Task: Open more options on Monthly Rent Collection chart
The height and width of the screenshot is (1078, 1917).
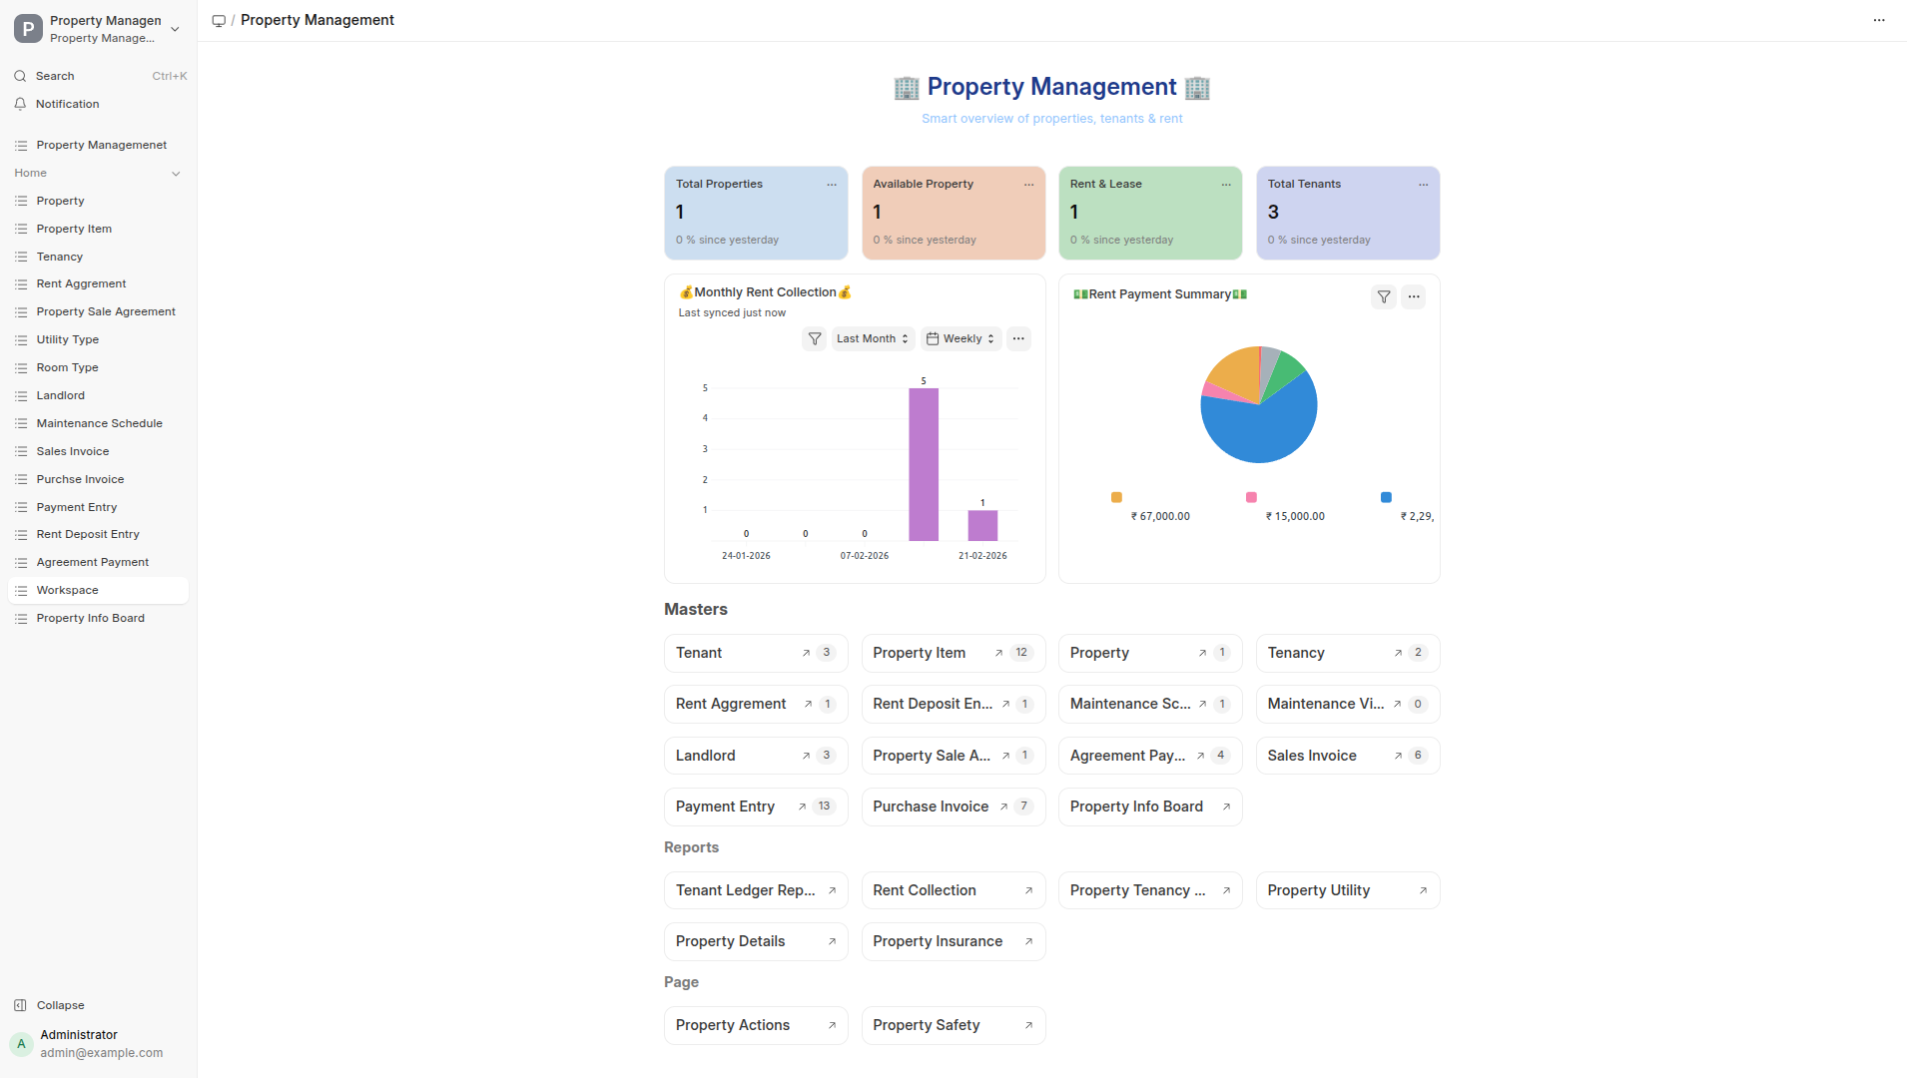Action: point(1018,338)
